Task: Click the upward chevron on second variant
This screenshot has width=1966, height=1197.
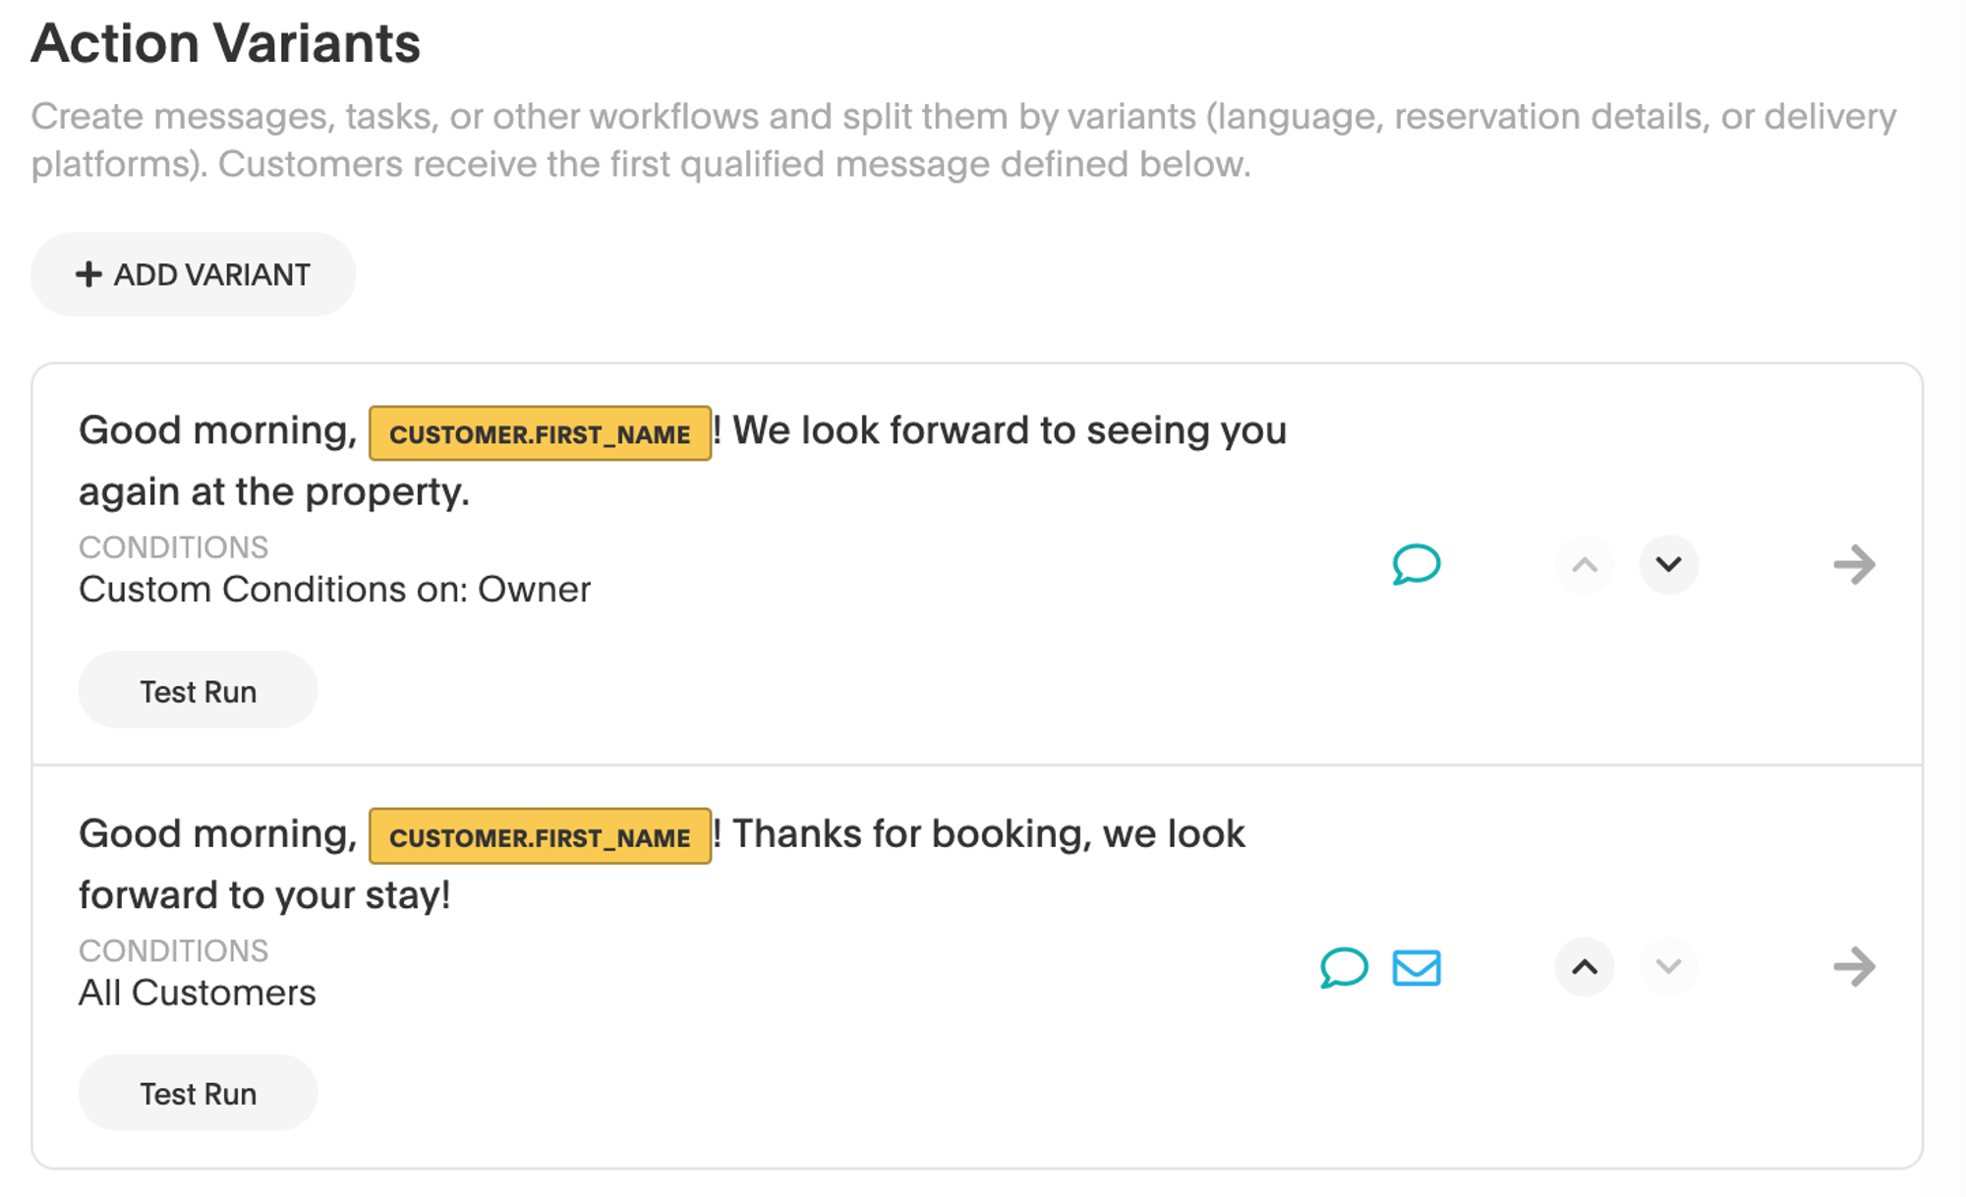Action: pyautogui.click(x=1584, y=967)
